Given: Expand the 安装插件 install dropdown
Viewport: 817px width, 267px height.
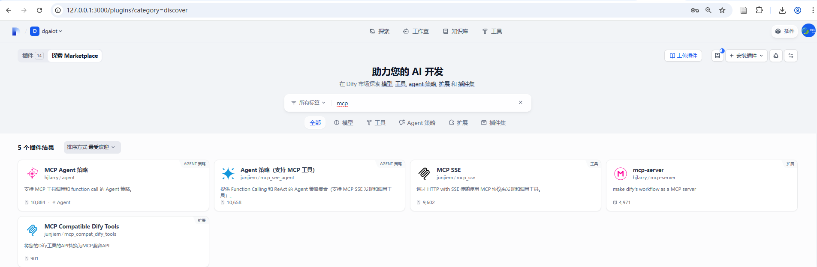Looking at the screenshot, I should [x=746, y=56].
